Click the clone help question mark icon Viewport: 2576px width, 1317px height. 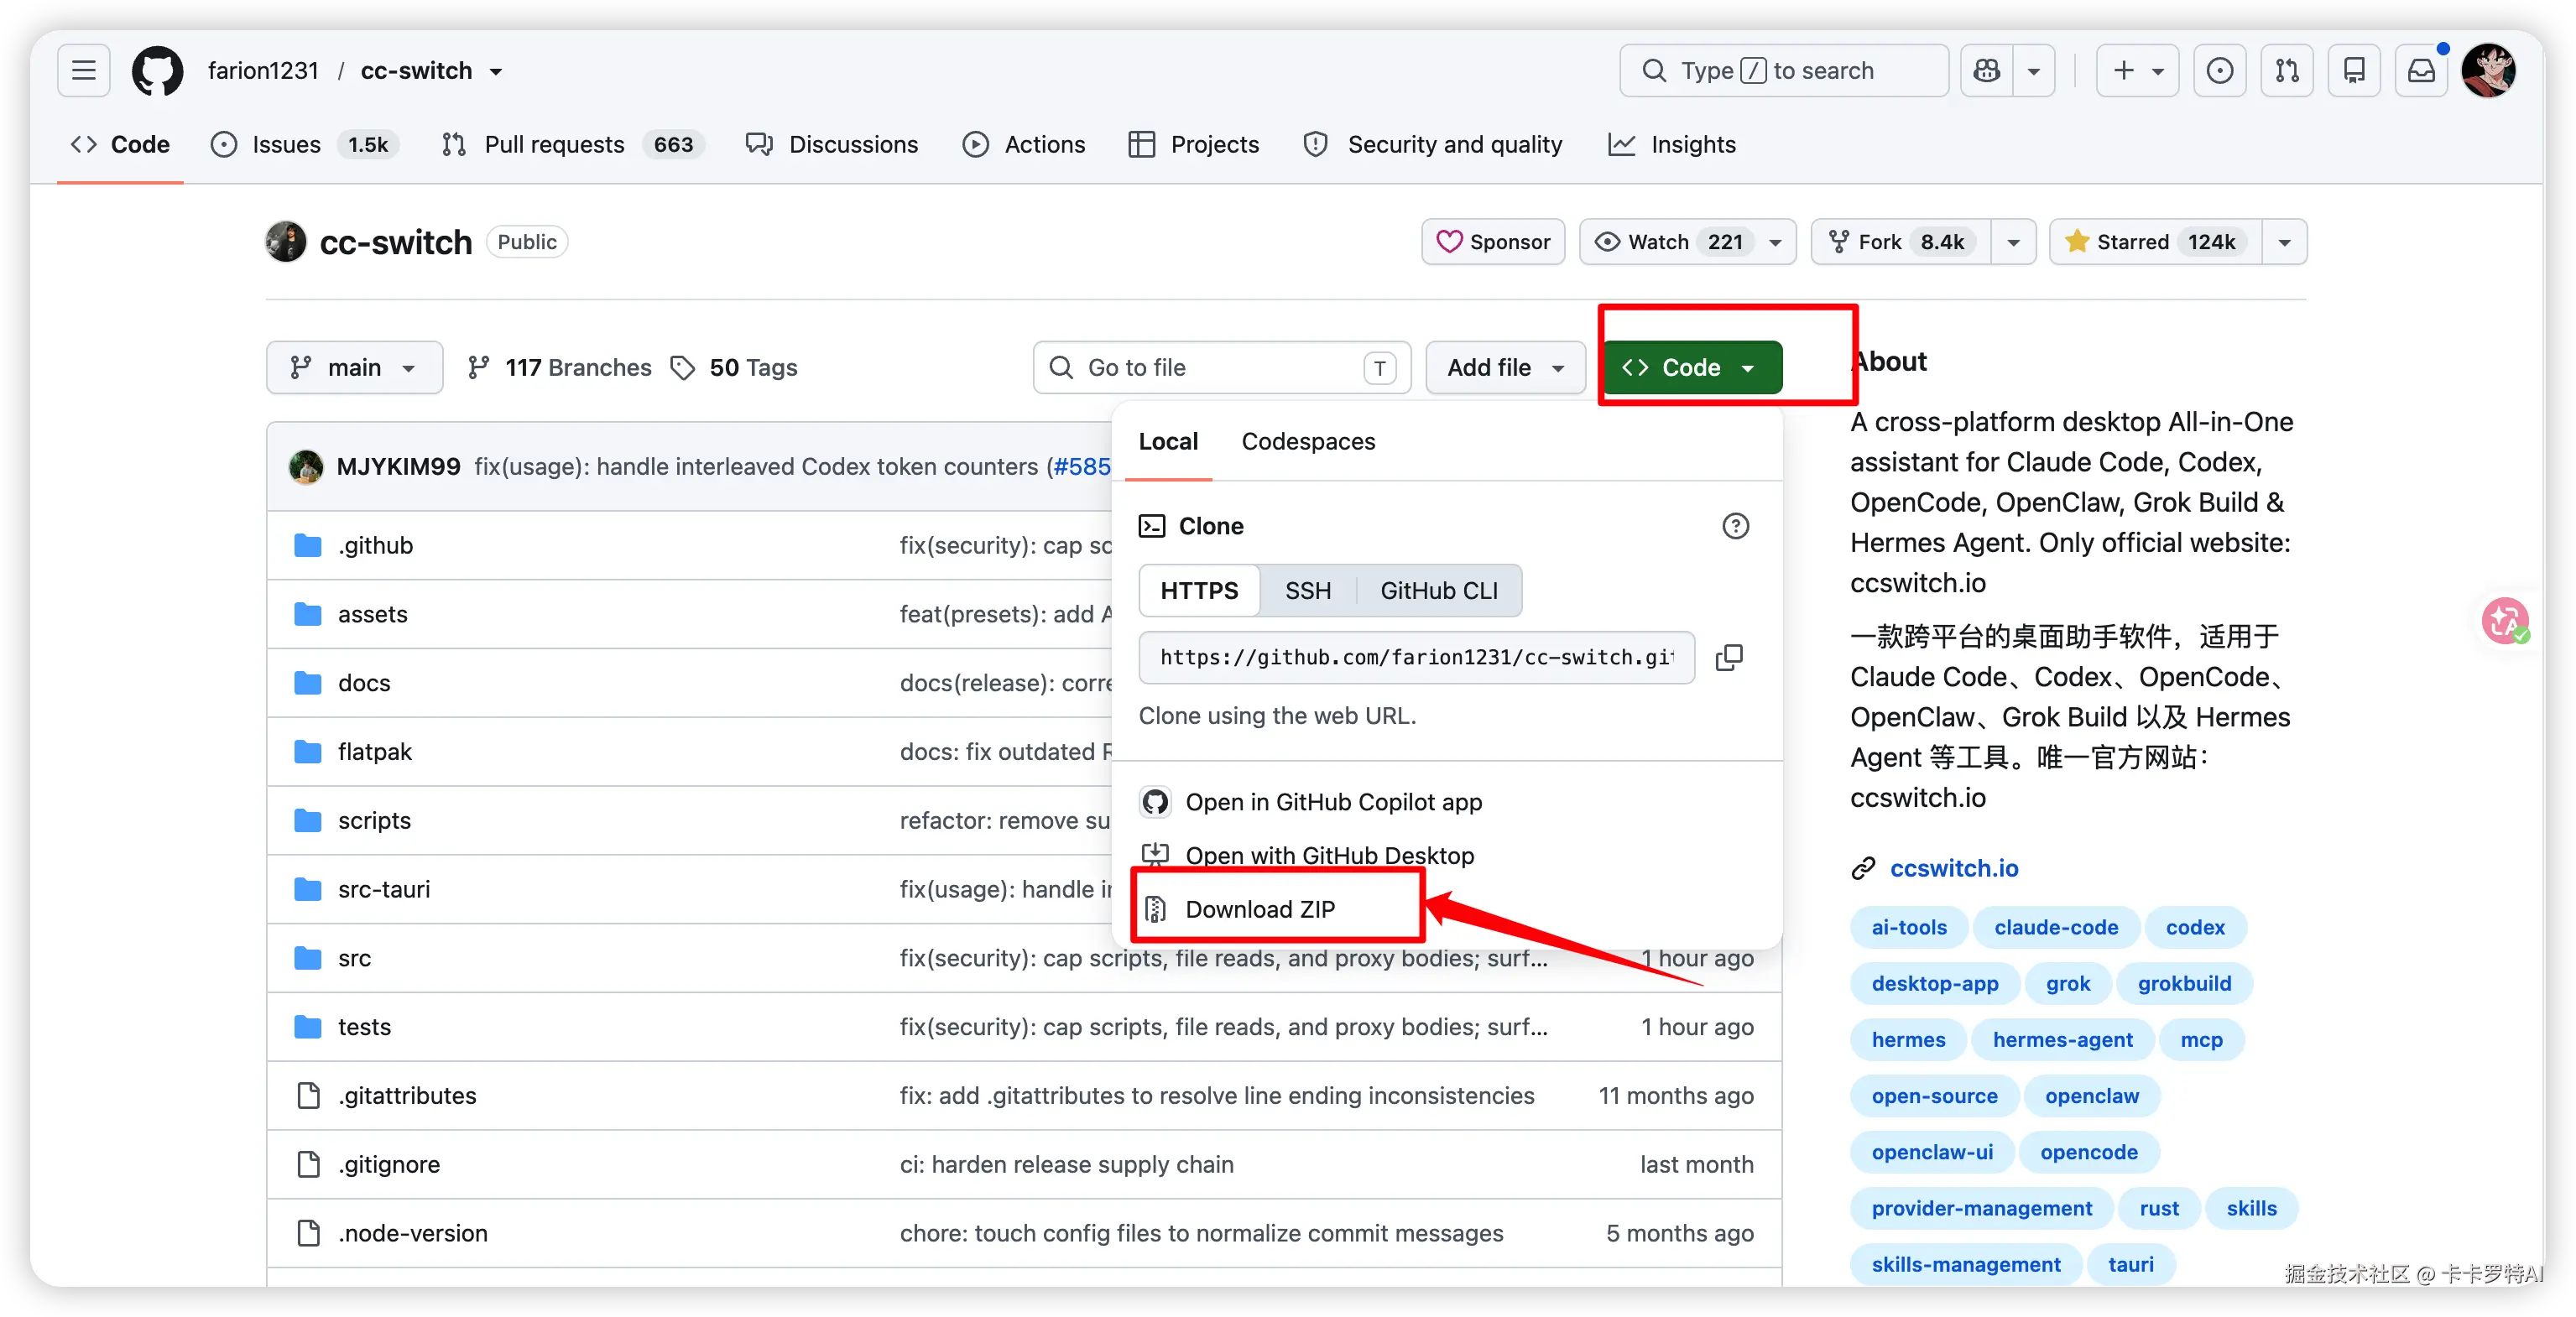[1736, 526]
